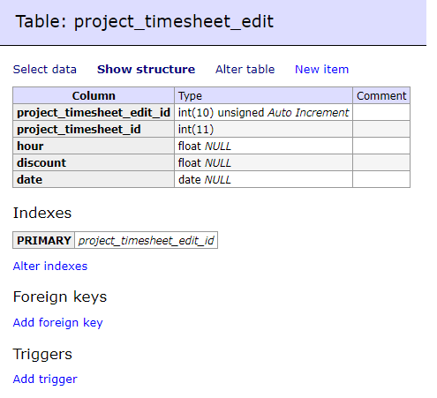
Task: Open the Alter table page
Action: (245, 70)
